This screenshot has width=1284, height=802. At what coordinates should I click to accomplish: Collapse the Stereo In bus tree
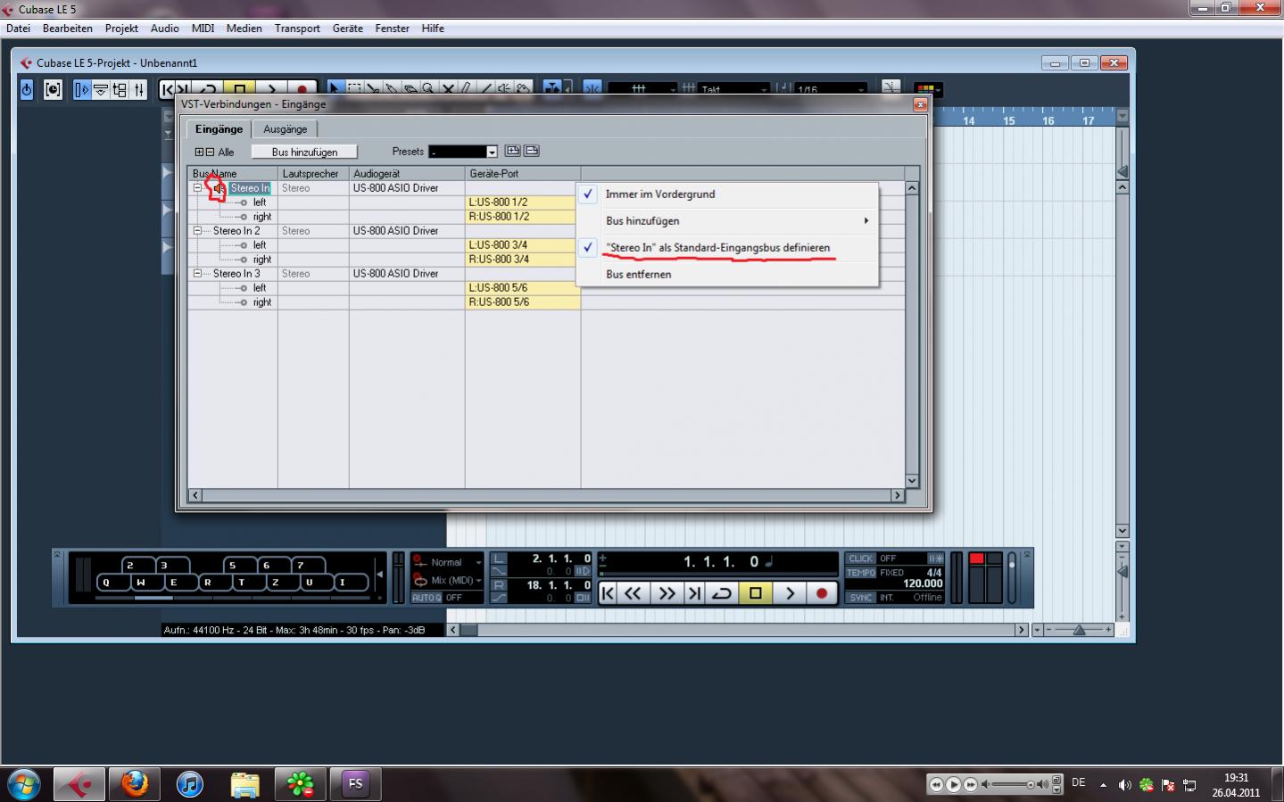pyautogui.click(x=198, y=188)
